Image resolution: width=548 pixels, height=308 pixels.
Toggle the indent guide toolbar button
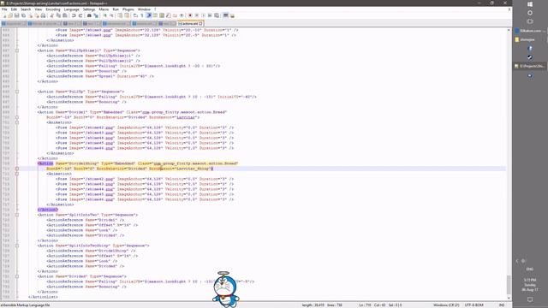pyautogui.click(x=149, y=15)
